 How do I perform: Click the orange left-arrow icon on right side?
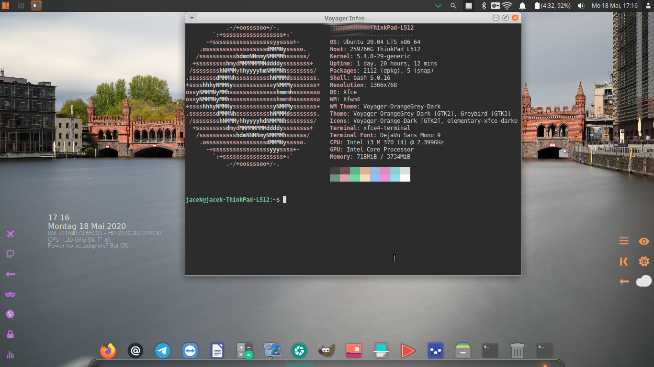[x=624, y=281]
